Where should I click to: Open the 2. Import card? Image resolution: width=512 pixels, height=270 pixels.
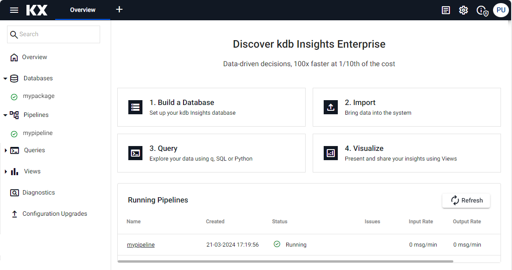click(x=407, y=107)
